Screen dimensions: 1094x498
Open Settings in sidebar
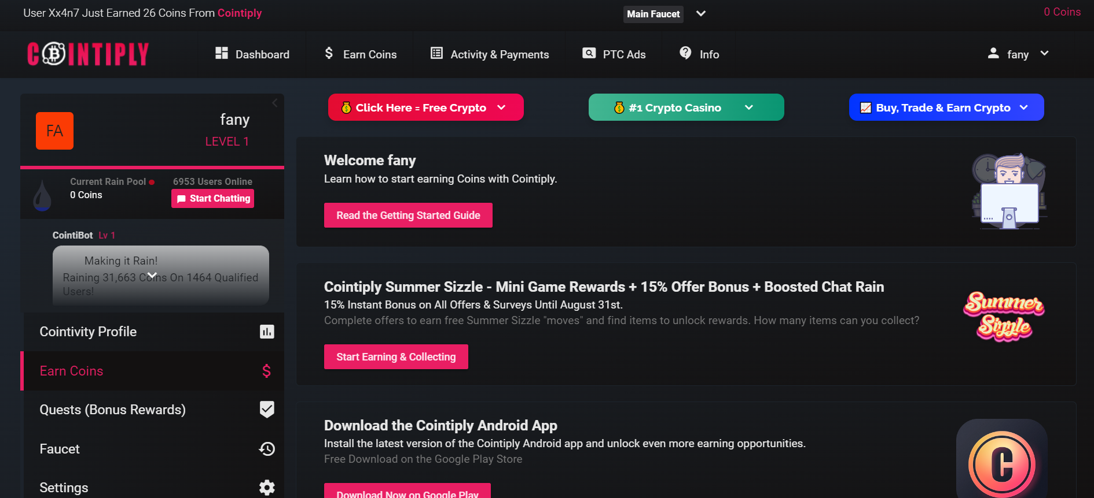click(153, 488)
